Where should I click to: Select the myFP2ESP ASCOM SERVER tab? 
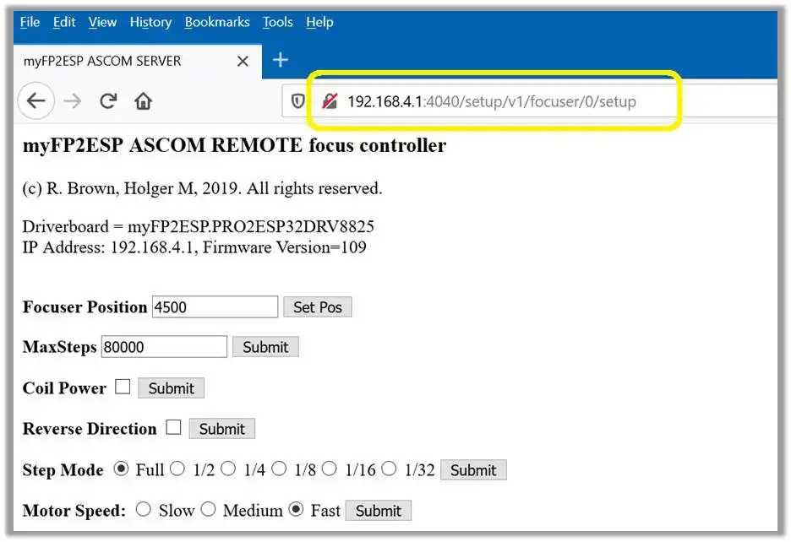[137, 61]
